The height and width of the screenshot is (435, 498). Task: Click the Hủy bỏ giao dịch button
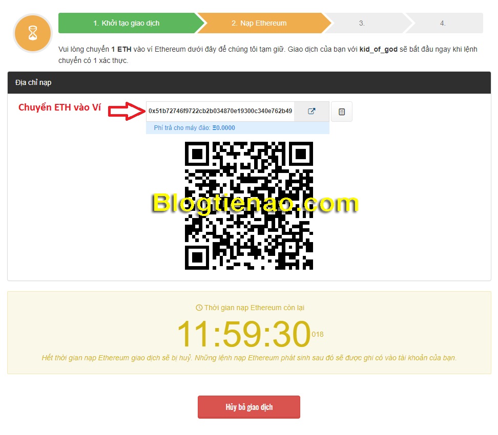coord(249,407)
